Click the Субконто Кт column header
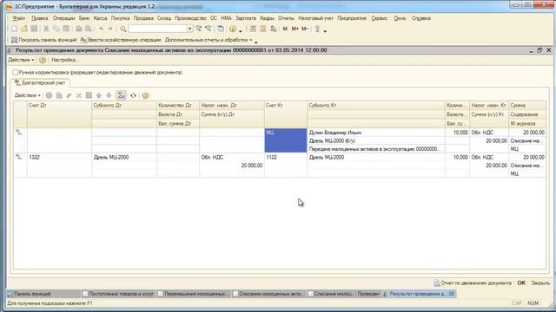The height and width of the screenshot is (312, 556). (x=376, y=106)
